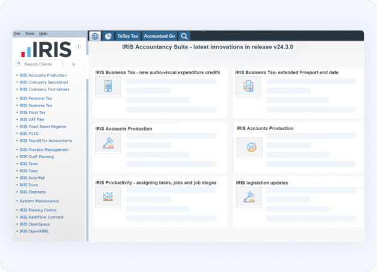
Task: Open the pie chart dashboard icon
Action: point(108,36)
